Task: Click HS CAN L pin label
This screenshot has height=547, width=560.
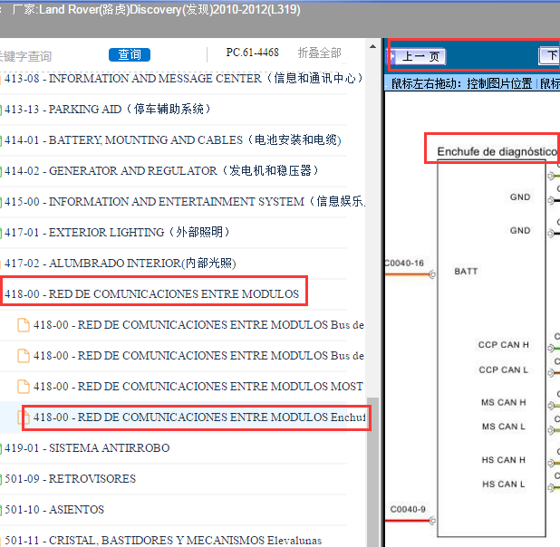Action: [504, 485]
